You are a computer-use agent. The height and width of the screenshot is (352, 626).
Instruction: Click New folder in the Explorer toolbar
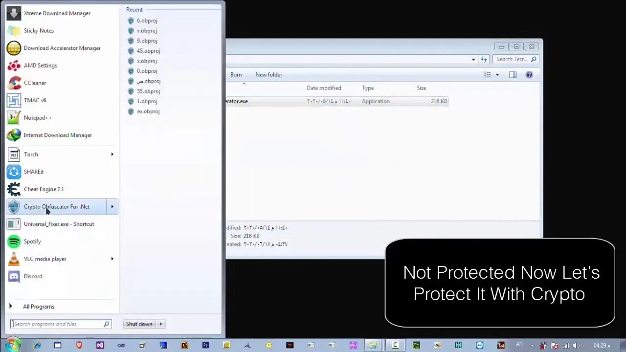(268, 75)
